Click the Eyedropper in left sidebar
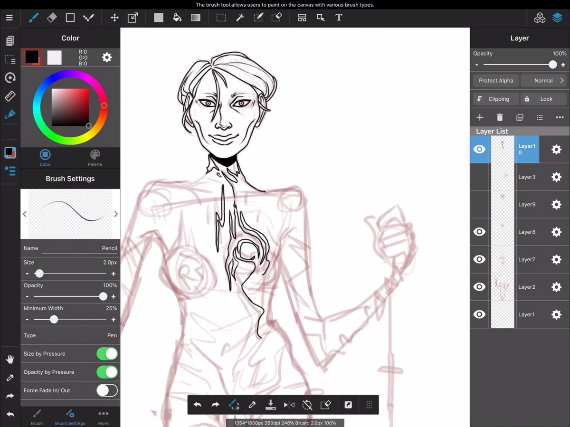570x427 pixels. click(10, 378)
